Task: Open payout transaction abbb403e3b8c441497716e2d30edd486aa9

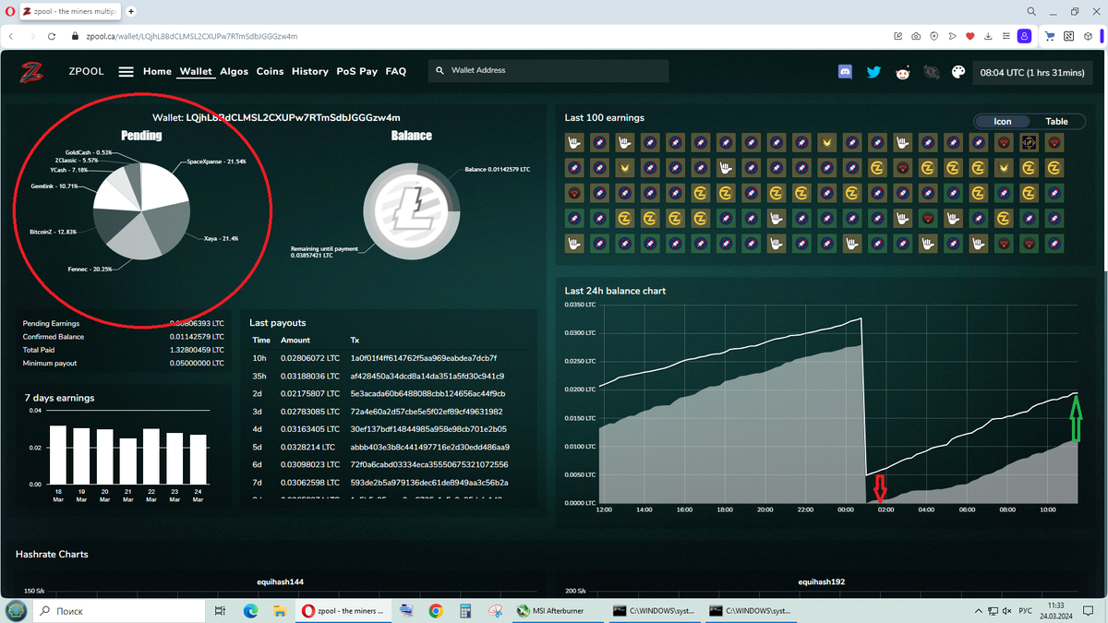Action: (x=430, y=447)
